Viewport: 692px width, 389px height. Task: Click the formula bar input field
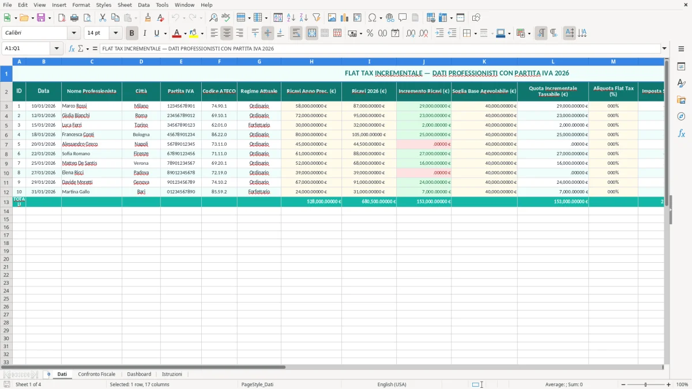coord(379,48)
